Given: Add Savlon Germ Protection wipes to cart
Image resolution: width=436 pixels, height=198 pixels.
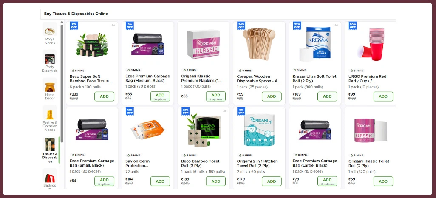Looking at the screenshot, I should point(160,181).
